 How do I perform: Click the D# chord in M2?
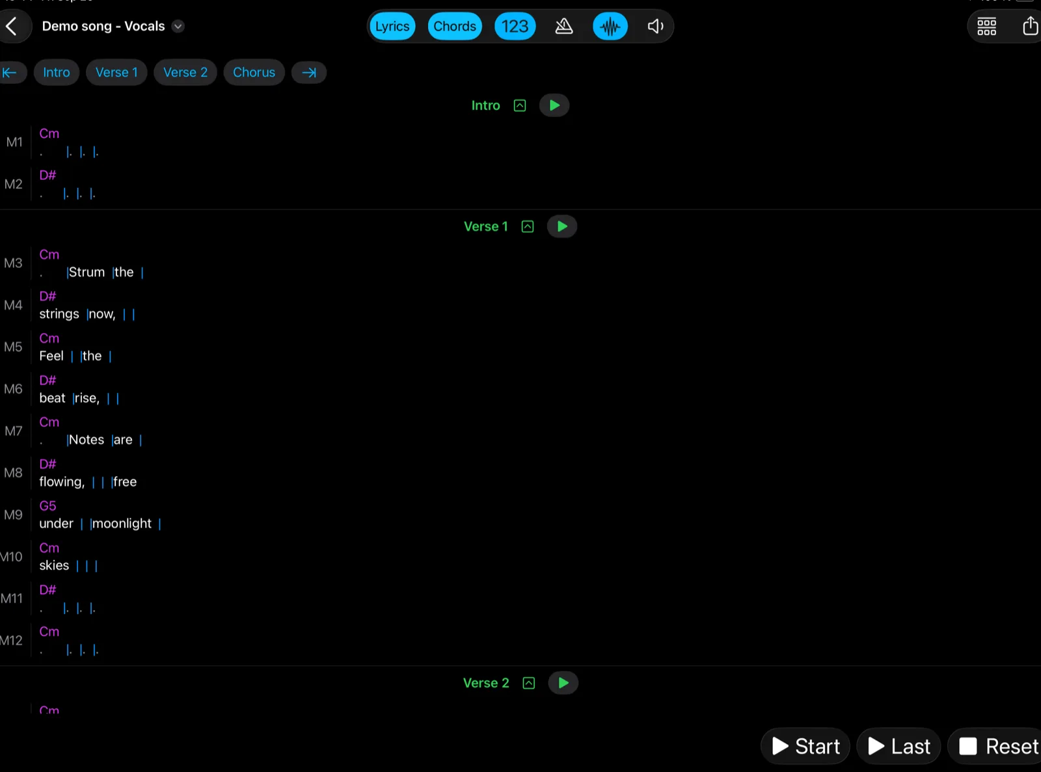coord(47,175)
